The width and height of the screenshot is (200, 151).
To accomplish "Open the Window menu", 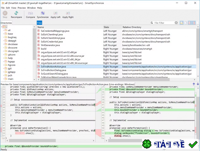I will 31,8.
